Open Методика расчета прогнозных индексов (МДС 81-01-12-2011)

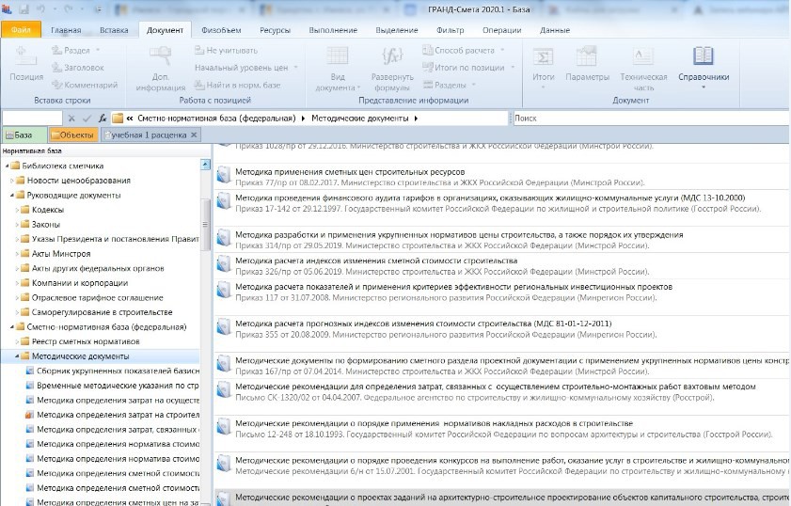pos(423,324)
